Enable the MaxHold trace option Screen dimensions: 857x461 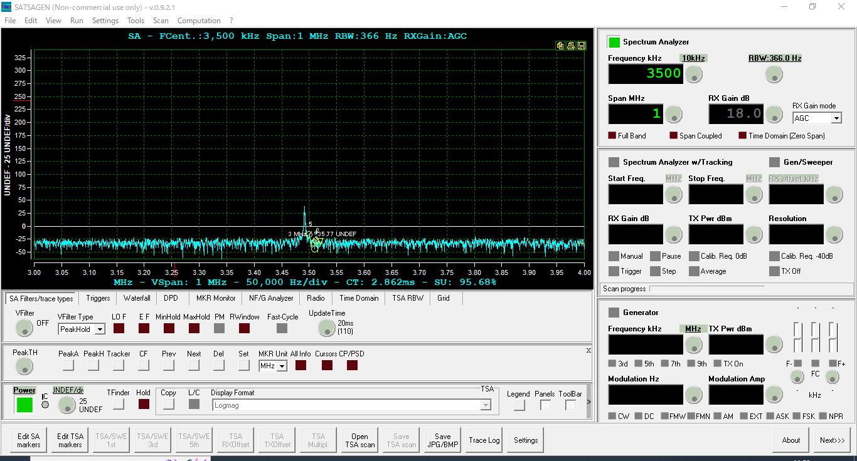pyautogui.click(x=194, y=328)
